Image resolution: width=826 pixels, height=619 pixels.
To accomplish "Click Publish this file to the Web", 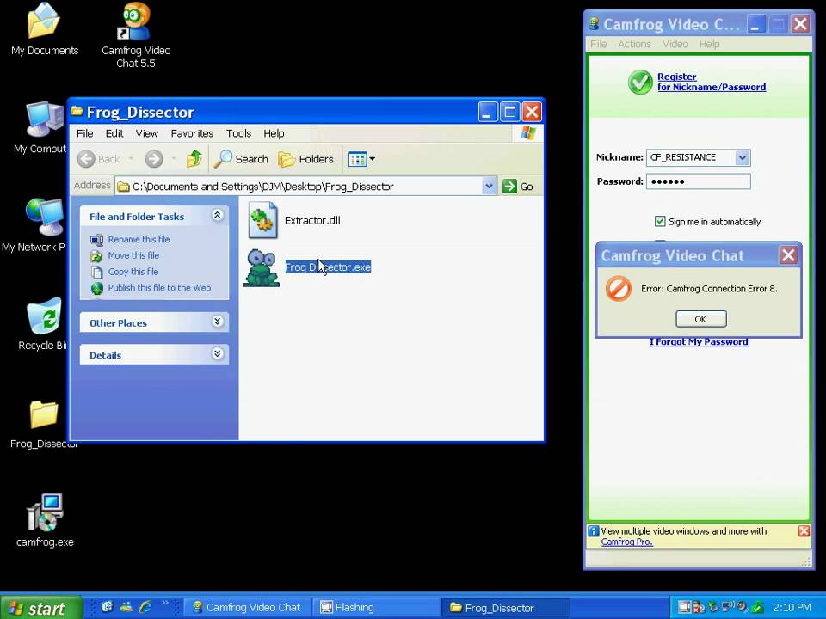I will tap(159, 288).
